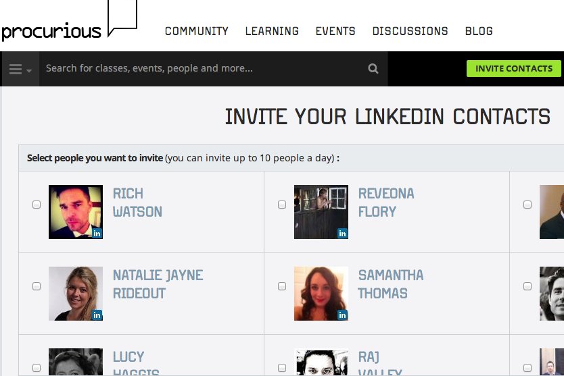This screenshot has width=564, height=376.
Task: Open the Natalie Jayne Rideout name link
Action: (x=158, y=284)
